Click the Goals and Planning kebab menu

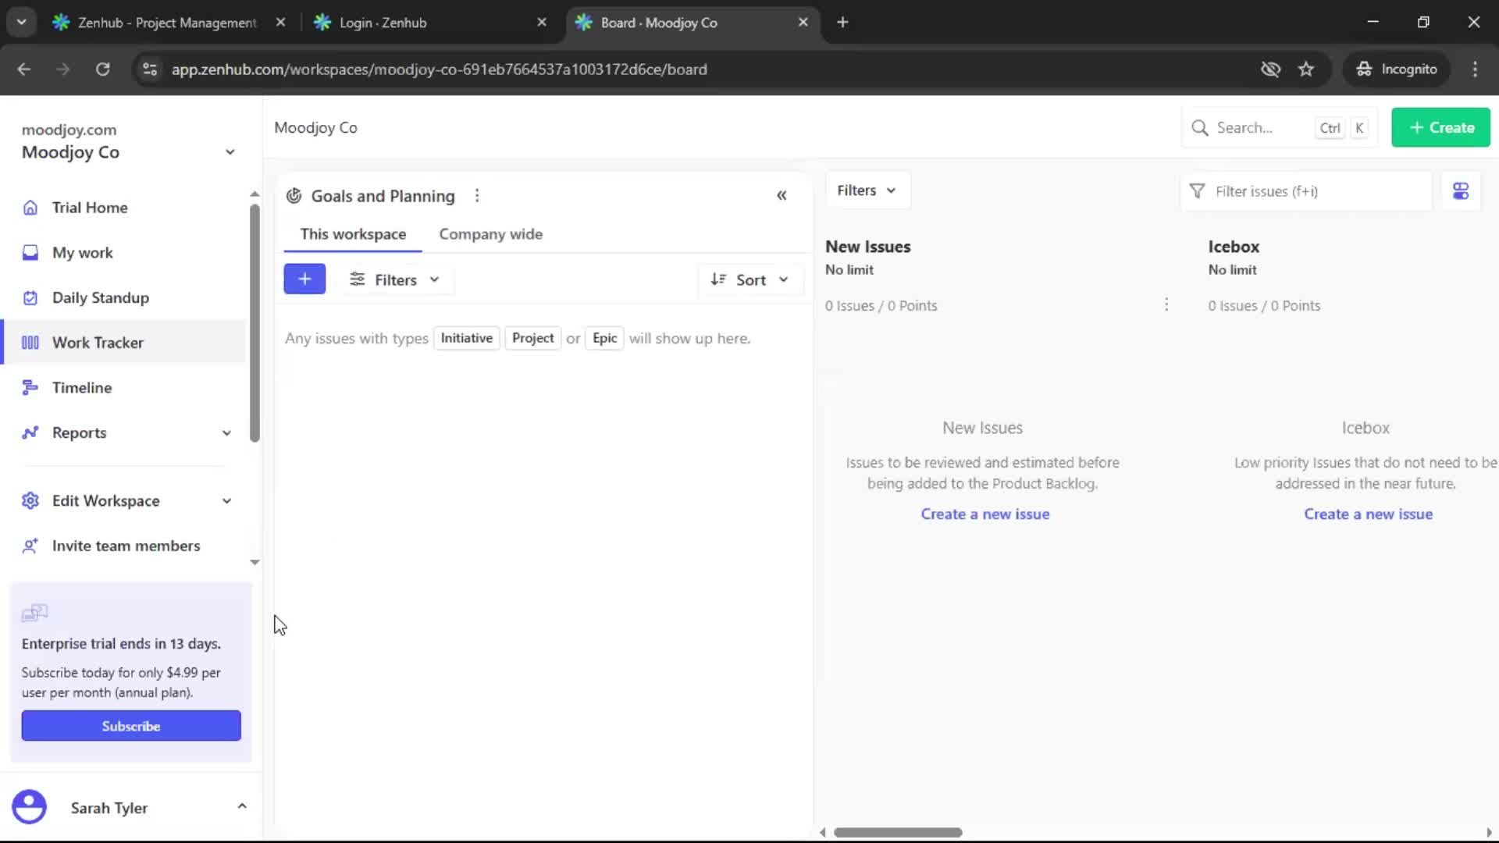pos(477,195)
